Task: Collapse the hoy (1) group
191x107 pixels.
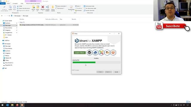Action: coord(19,22)
